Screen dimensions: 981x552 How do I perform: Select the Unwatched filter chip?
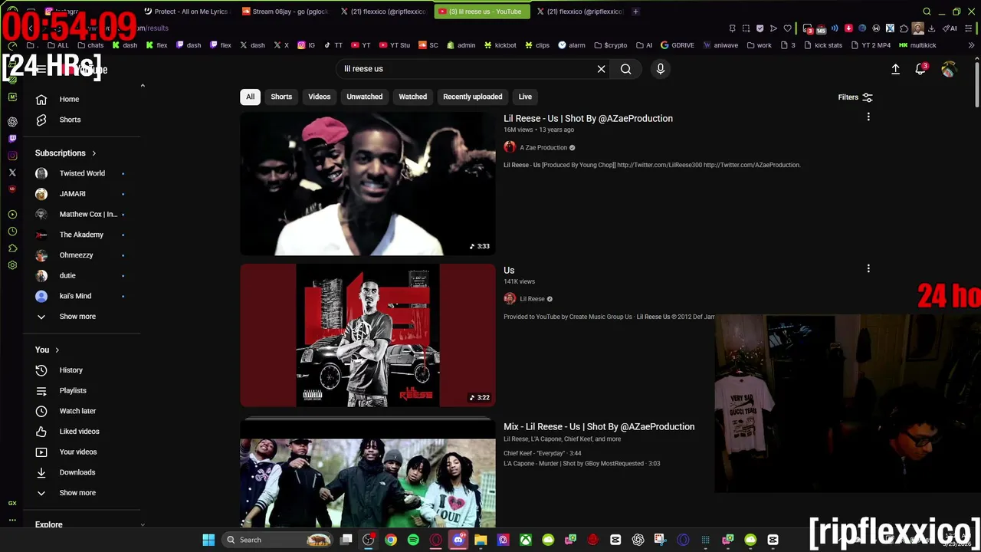[x=364, y=97]
